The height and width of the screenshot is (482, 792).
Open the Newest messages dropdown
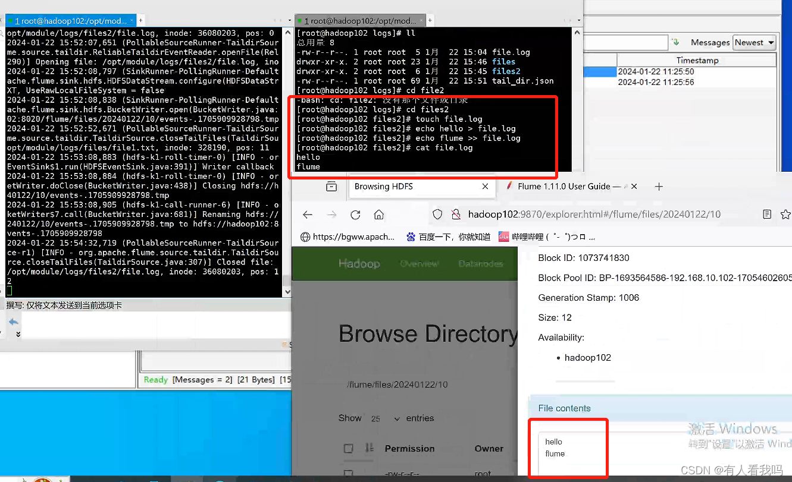pos(755,42)
